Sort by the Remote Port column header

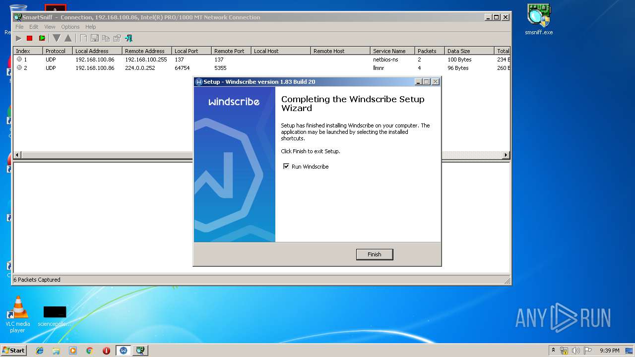tap(231, 51)
